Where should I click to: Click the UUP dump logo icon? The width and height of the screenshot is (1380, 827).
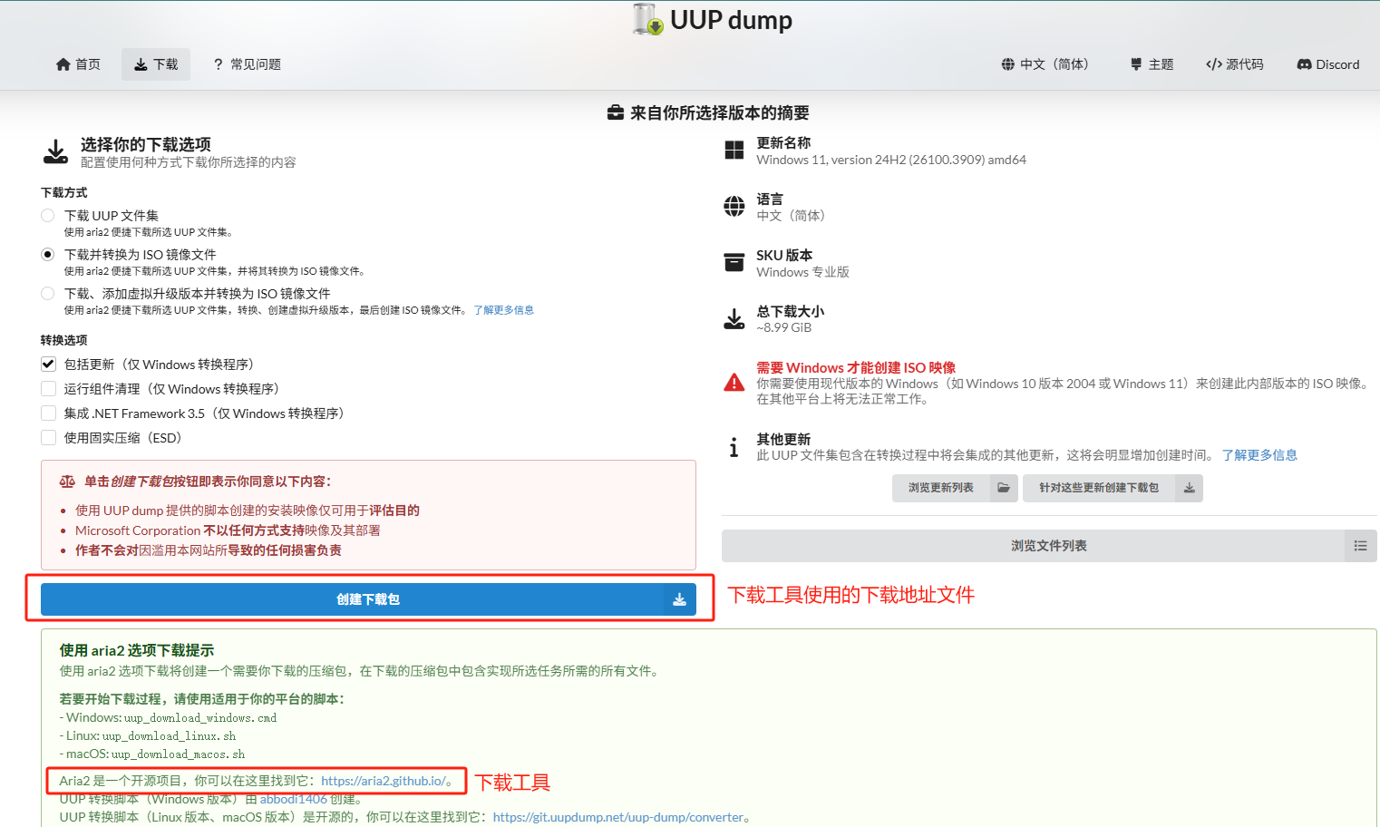coord(647,19)
